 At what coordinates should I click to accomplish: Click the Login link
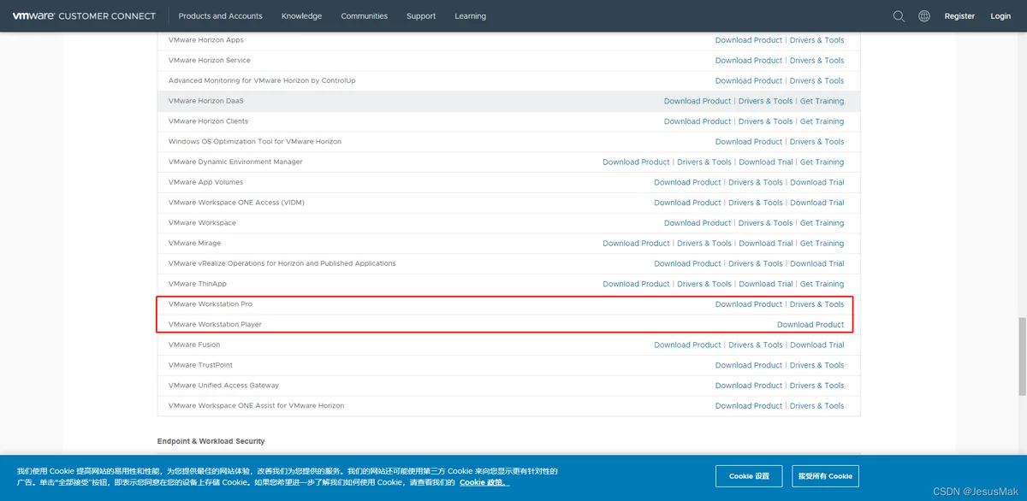[x=1000, y=16]
